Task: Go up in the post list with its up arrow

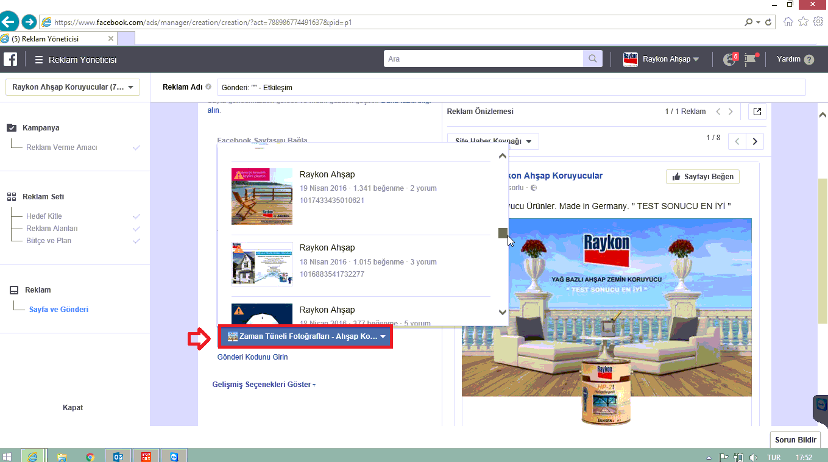Action: pos(503,156)
